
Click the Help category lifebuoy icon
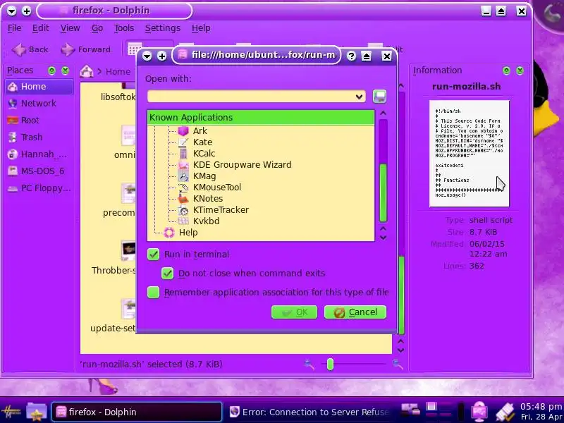169,233
